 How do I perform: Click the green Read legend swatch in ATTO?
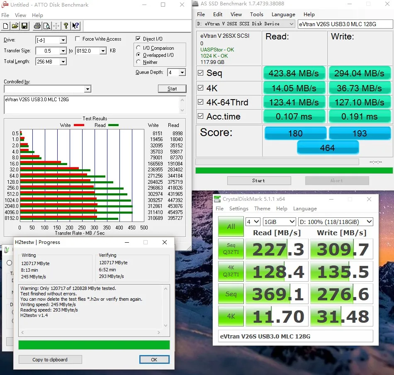(113, 125)
